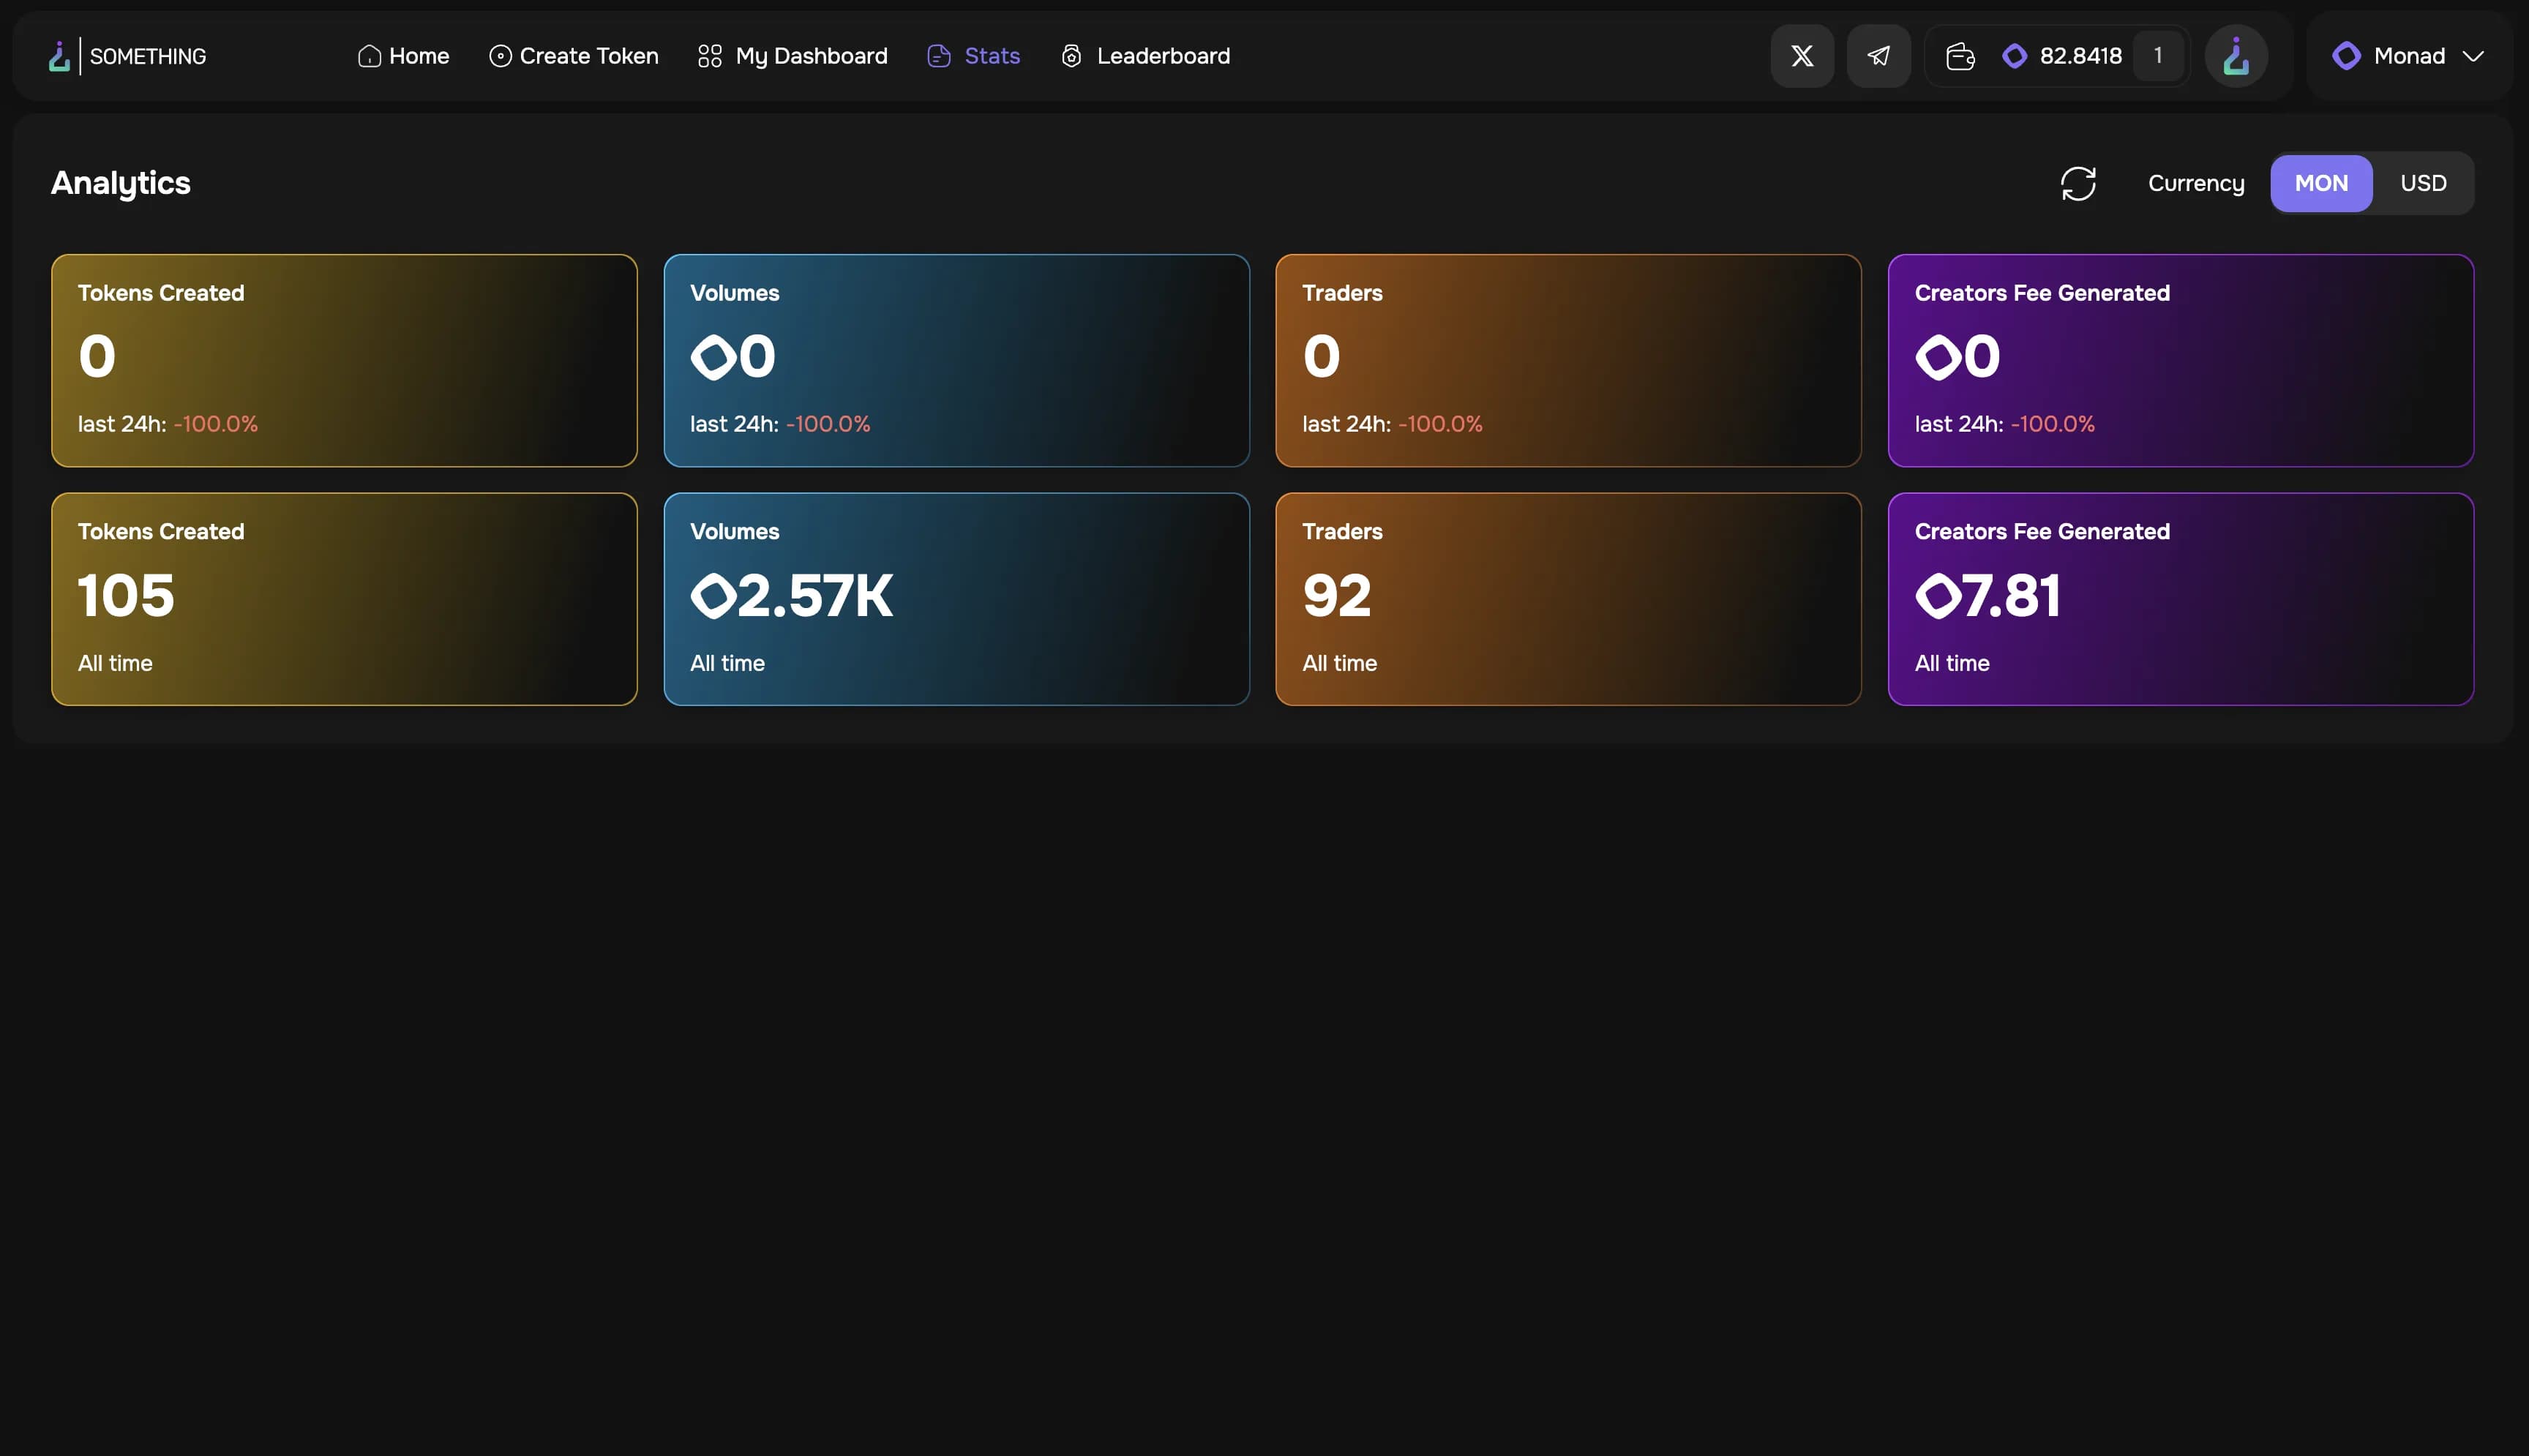This screenshot has height=1456, width=2529.
Task: Click the notification count badge 1
Action: point(2157,56)
